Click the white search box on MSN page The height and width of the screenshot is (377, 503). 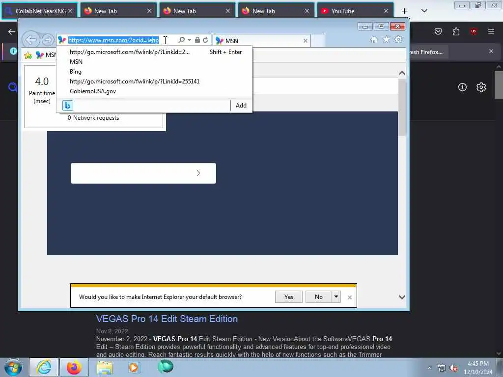click(143, 173)
